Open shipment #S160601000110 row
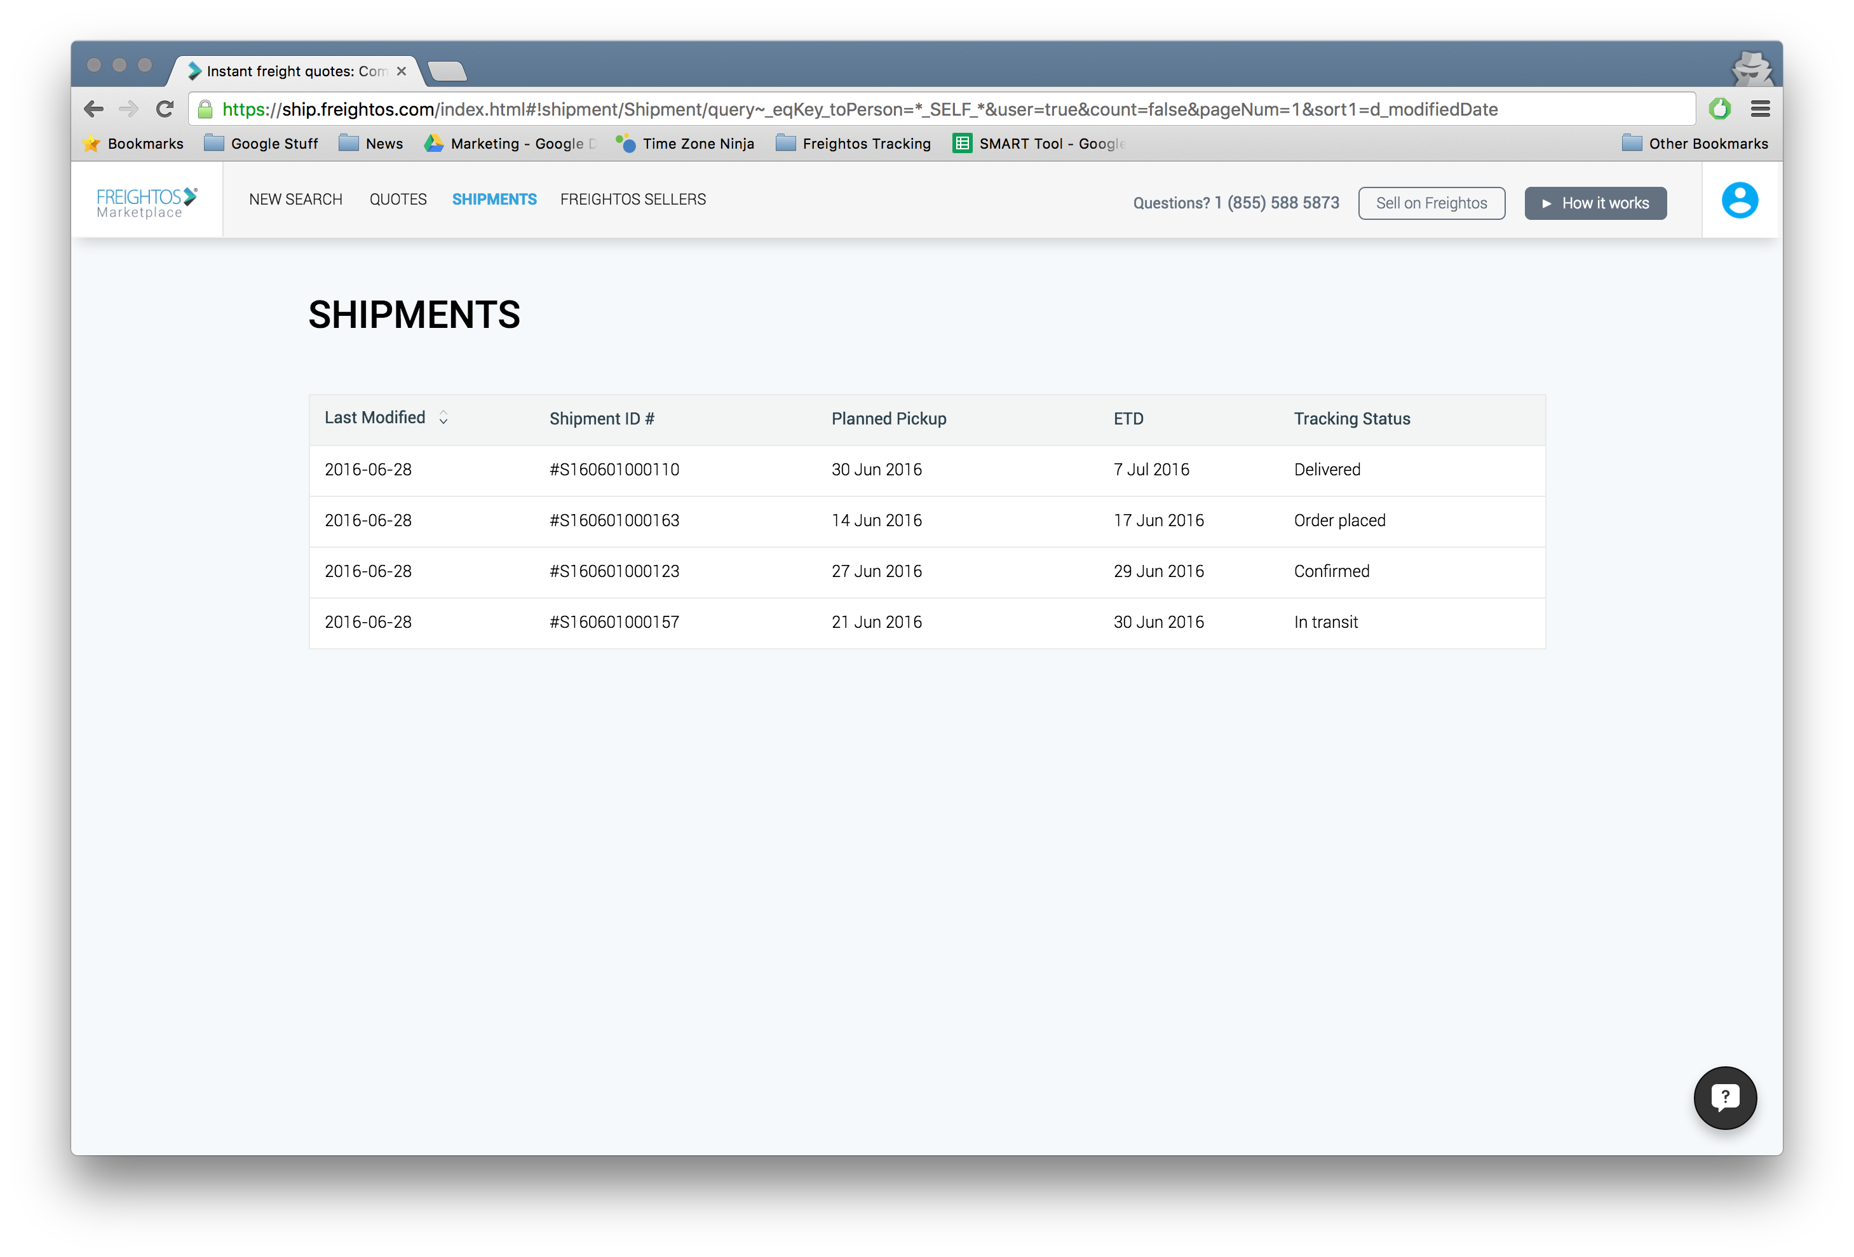Viewport: 1854px width, 1257px height. (614, 470)
